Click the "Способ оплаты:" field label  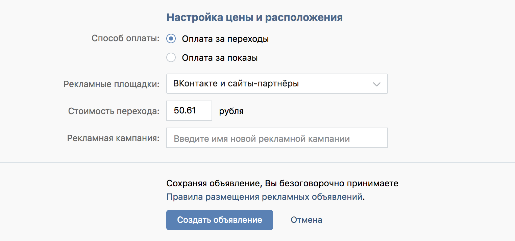[125, 38]
